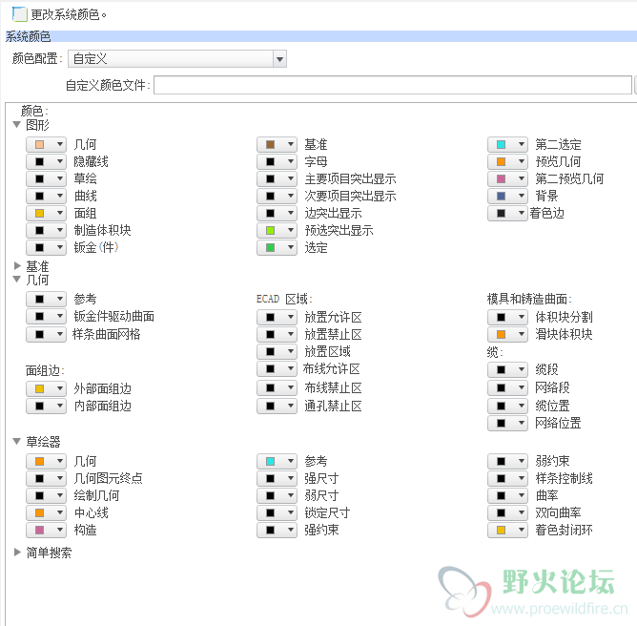Open the 布线允许区 color dropdown

coord(277,368)
